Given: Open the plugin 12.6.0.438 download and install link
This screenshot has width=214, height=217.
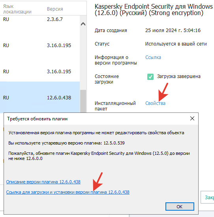Looking at the screenshot, I should (x=68, y=192).
